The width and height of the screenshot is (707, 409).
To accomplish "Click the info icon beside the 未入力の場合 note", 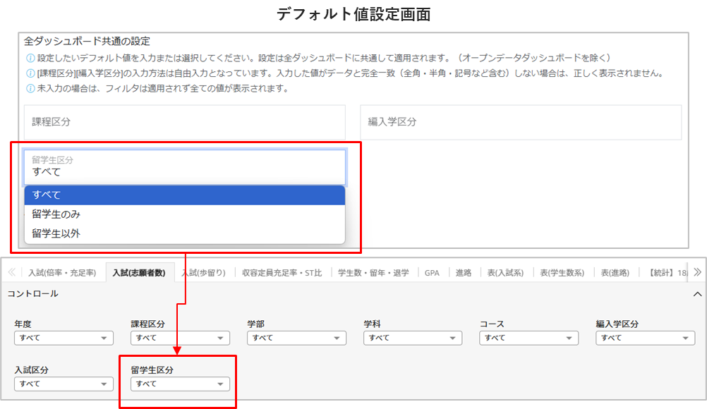I will 30,89.
